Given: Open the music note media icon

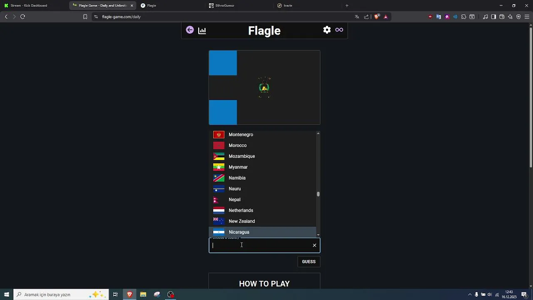Looking at the screenshot, I should coord(485,17).
